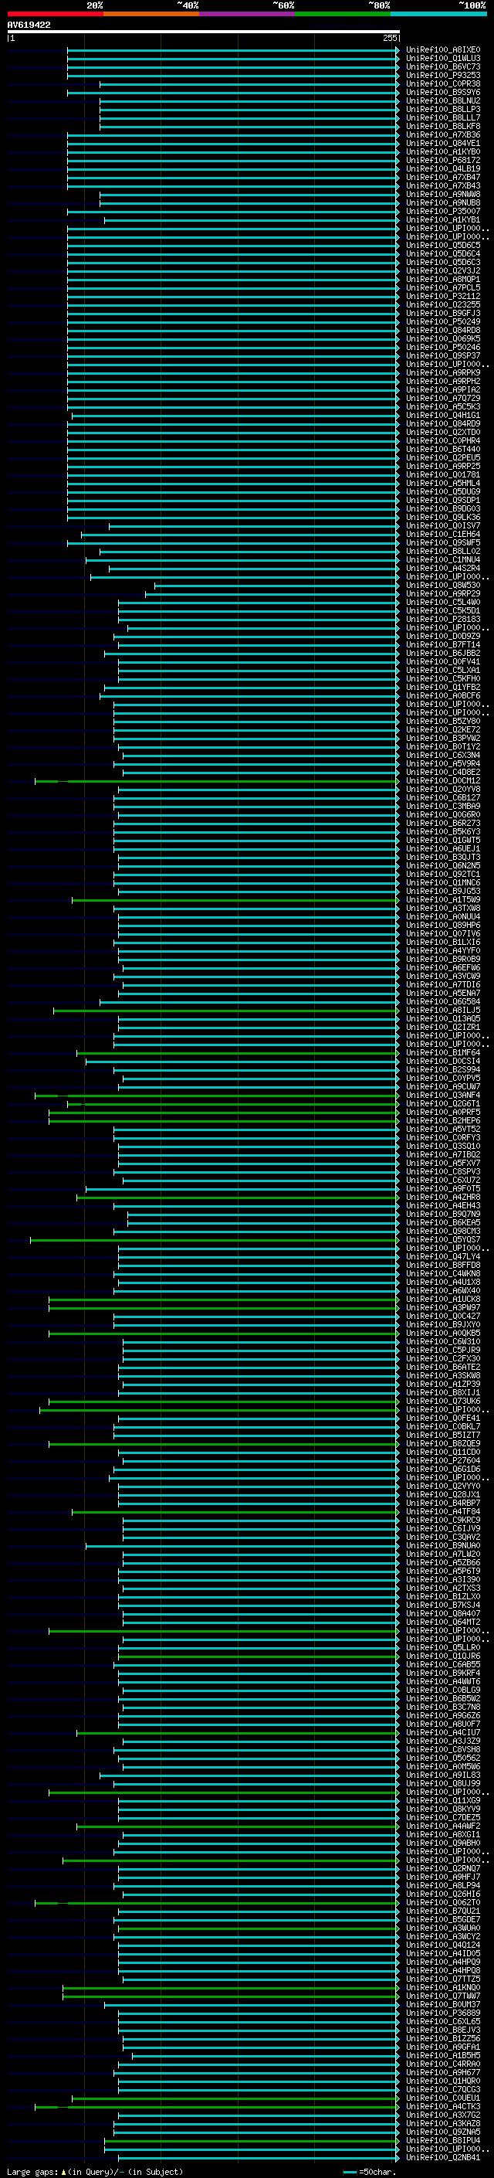Open hit UniRef100_C0PR38
Screen dimensions: 494x2178
tap(442, 83)
